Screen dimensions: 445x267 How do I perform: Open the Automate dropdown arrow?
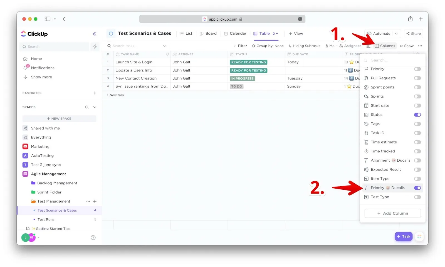[x=396, y=34]
